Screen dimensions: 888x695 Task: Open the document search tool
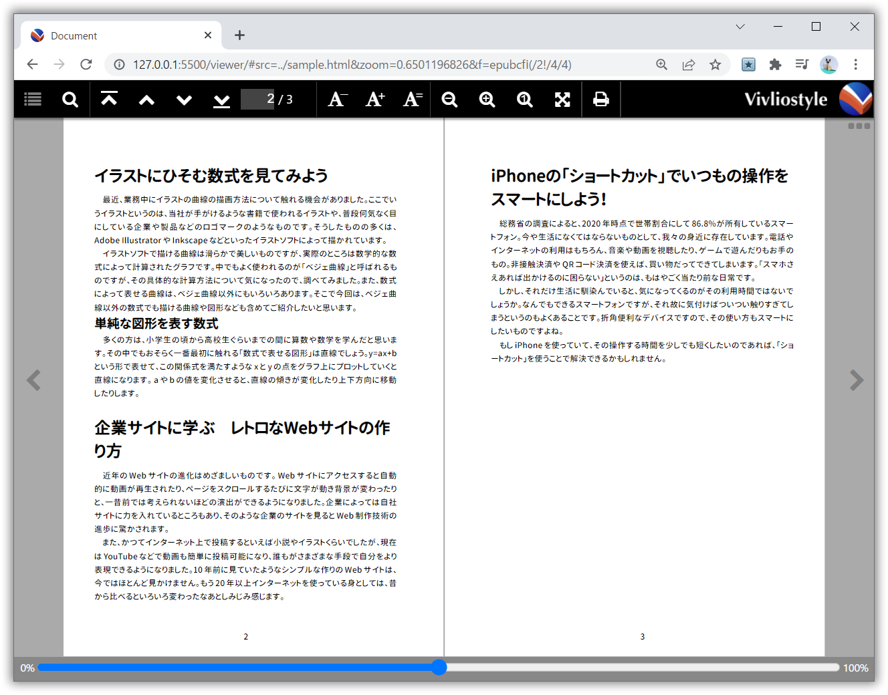tap(70, 99)
